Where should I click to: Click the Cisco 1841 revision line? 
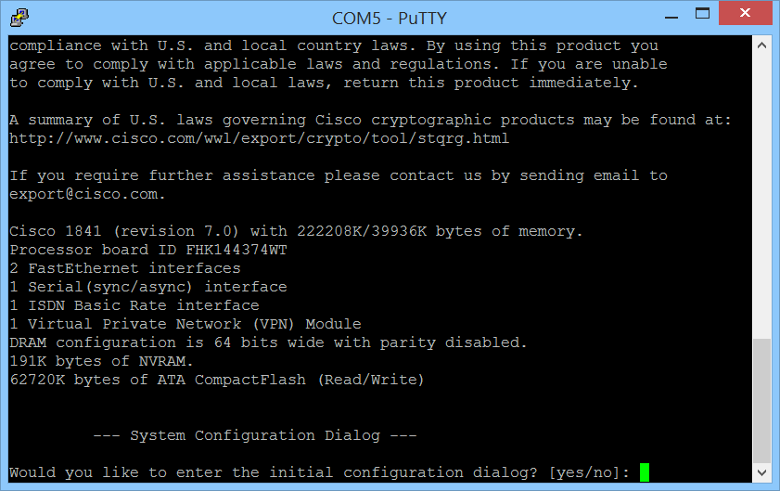point(297,231)
